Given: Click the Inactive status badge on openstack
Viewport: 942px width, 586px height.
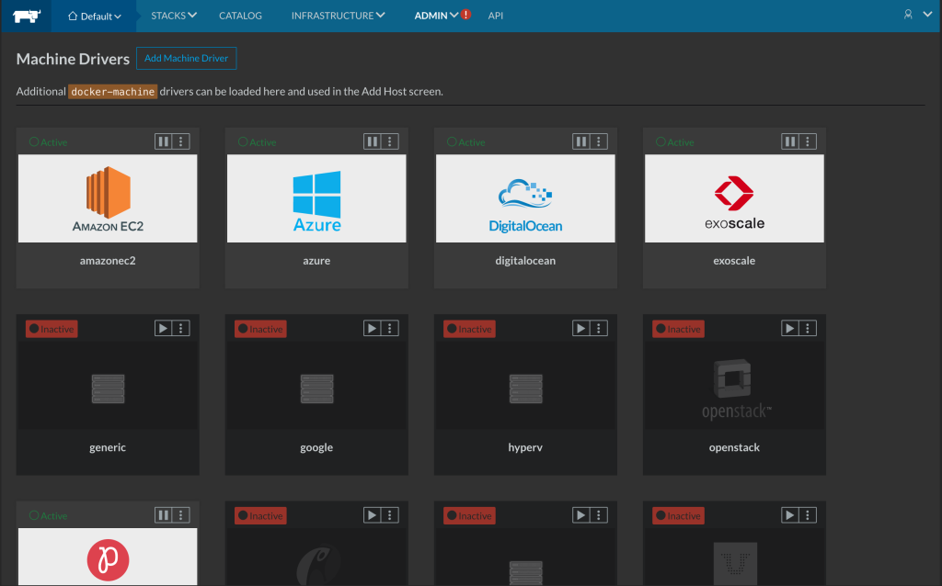Looking at the screenshot, I should coord(678,329).
